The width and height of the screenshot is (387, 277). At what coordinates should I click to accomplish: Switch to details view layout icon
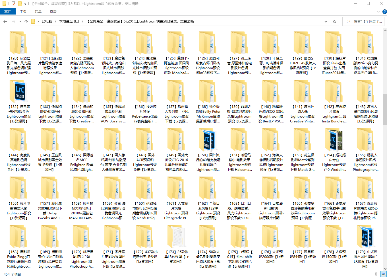tap(377, 274)
